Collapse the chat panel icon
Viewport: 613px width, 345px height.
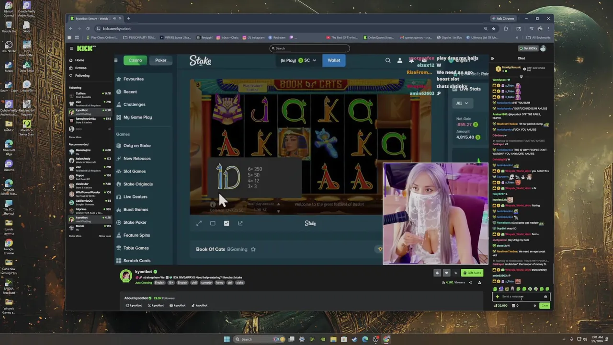tap(492, 58)
